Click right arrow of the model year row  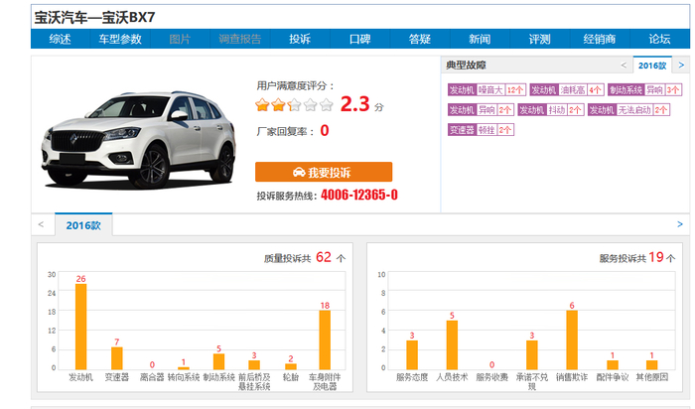pos(680,224)
